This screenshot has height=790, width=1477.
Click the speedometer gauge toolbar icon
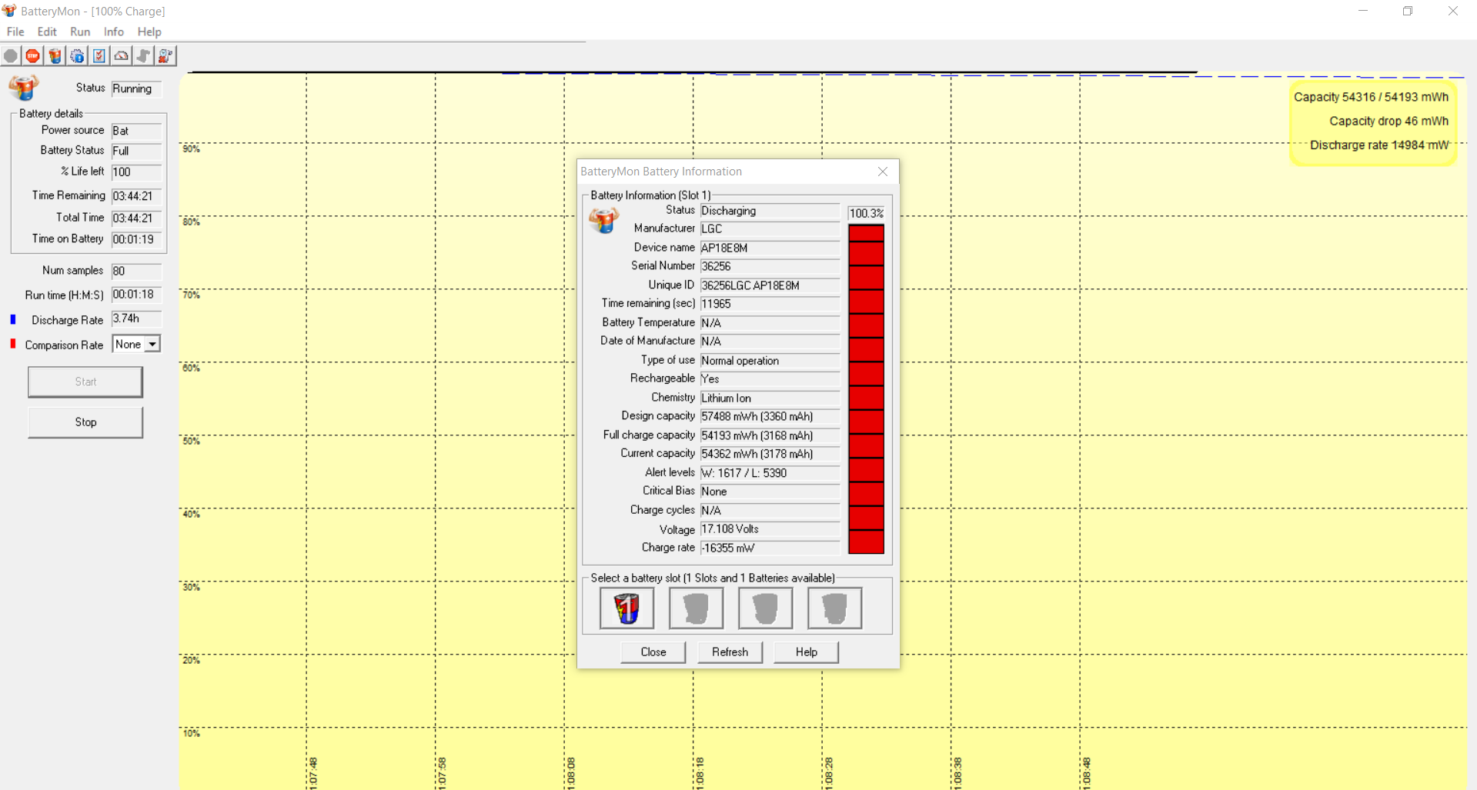click(122, 55)
